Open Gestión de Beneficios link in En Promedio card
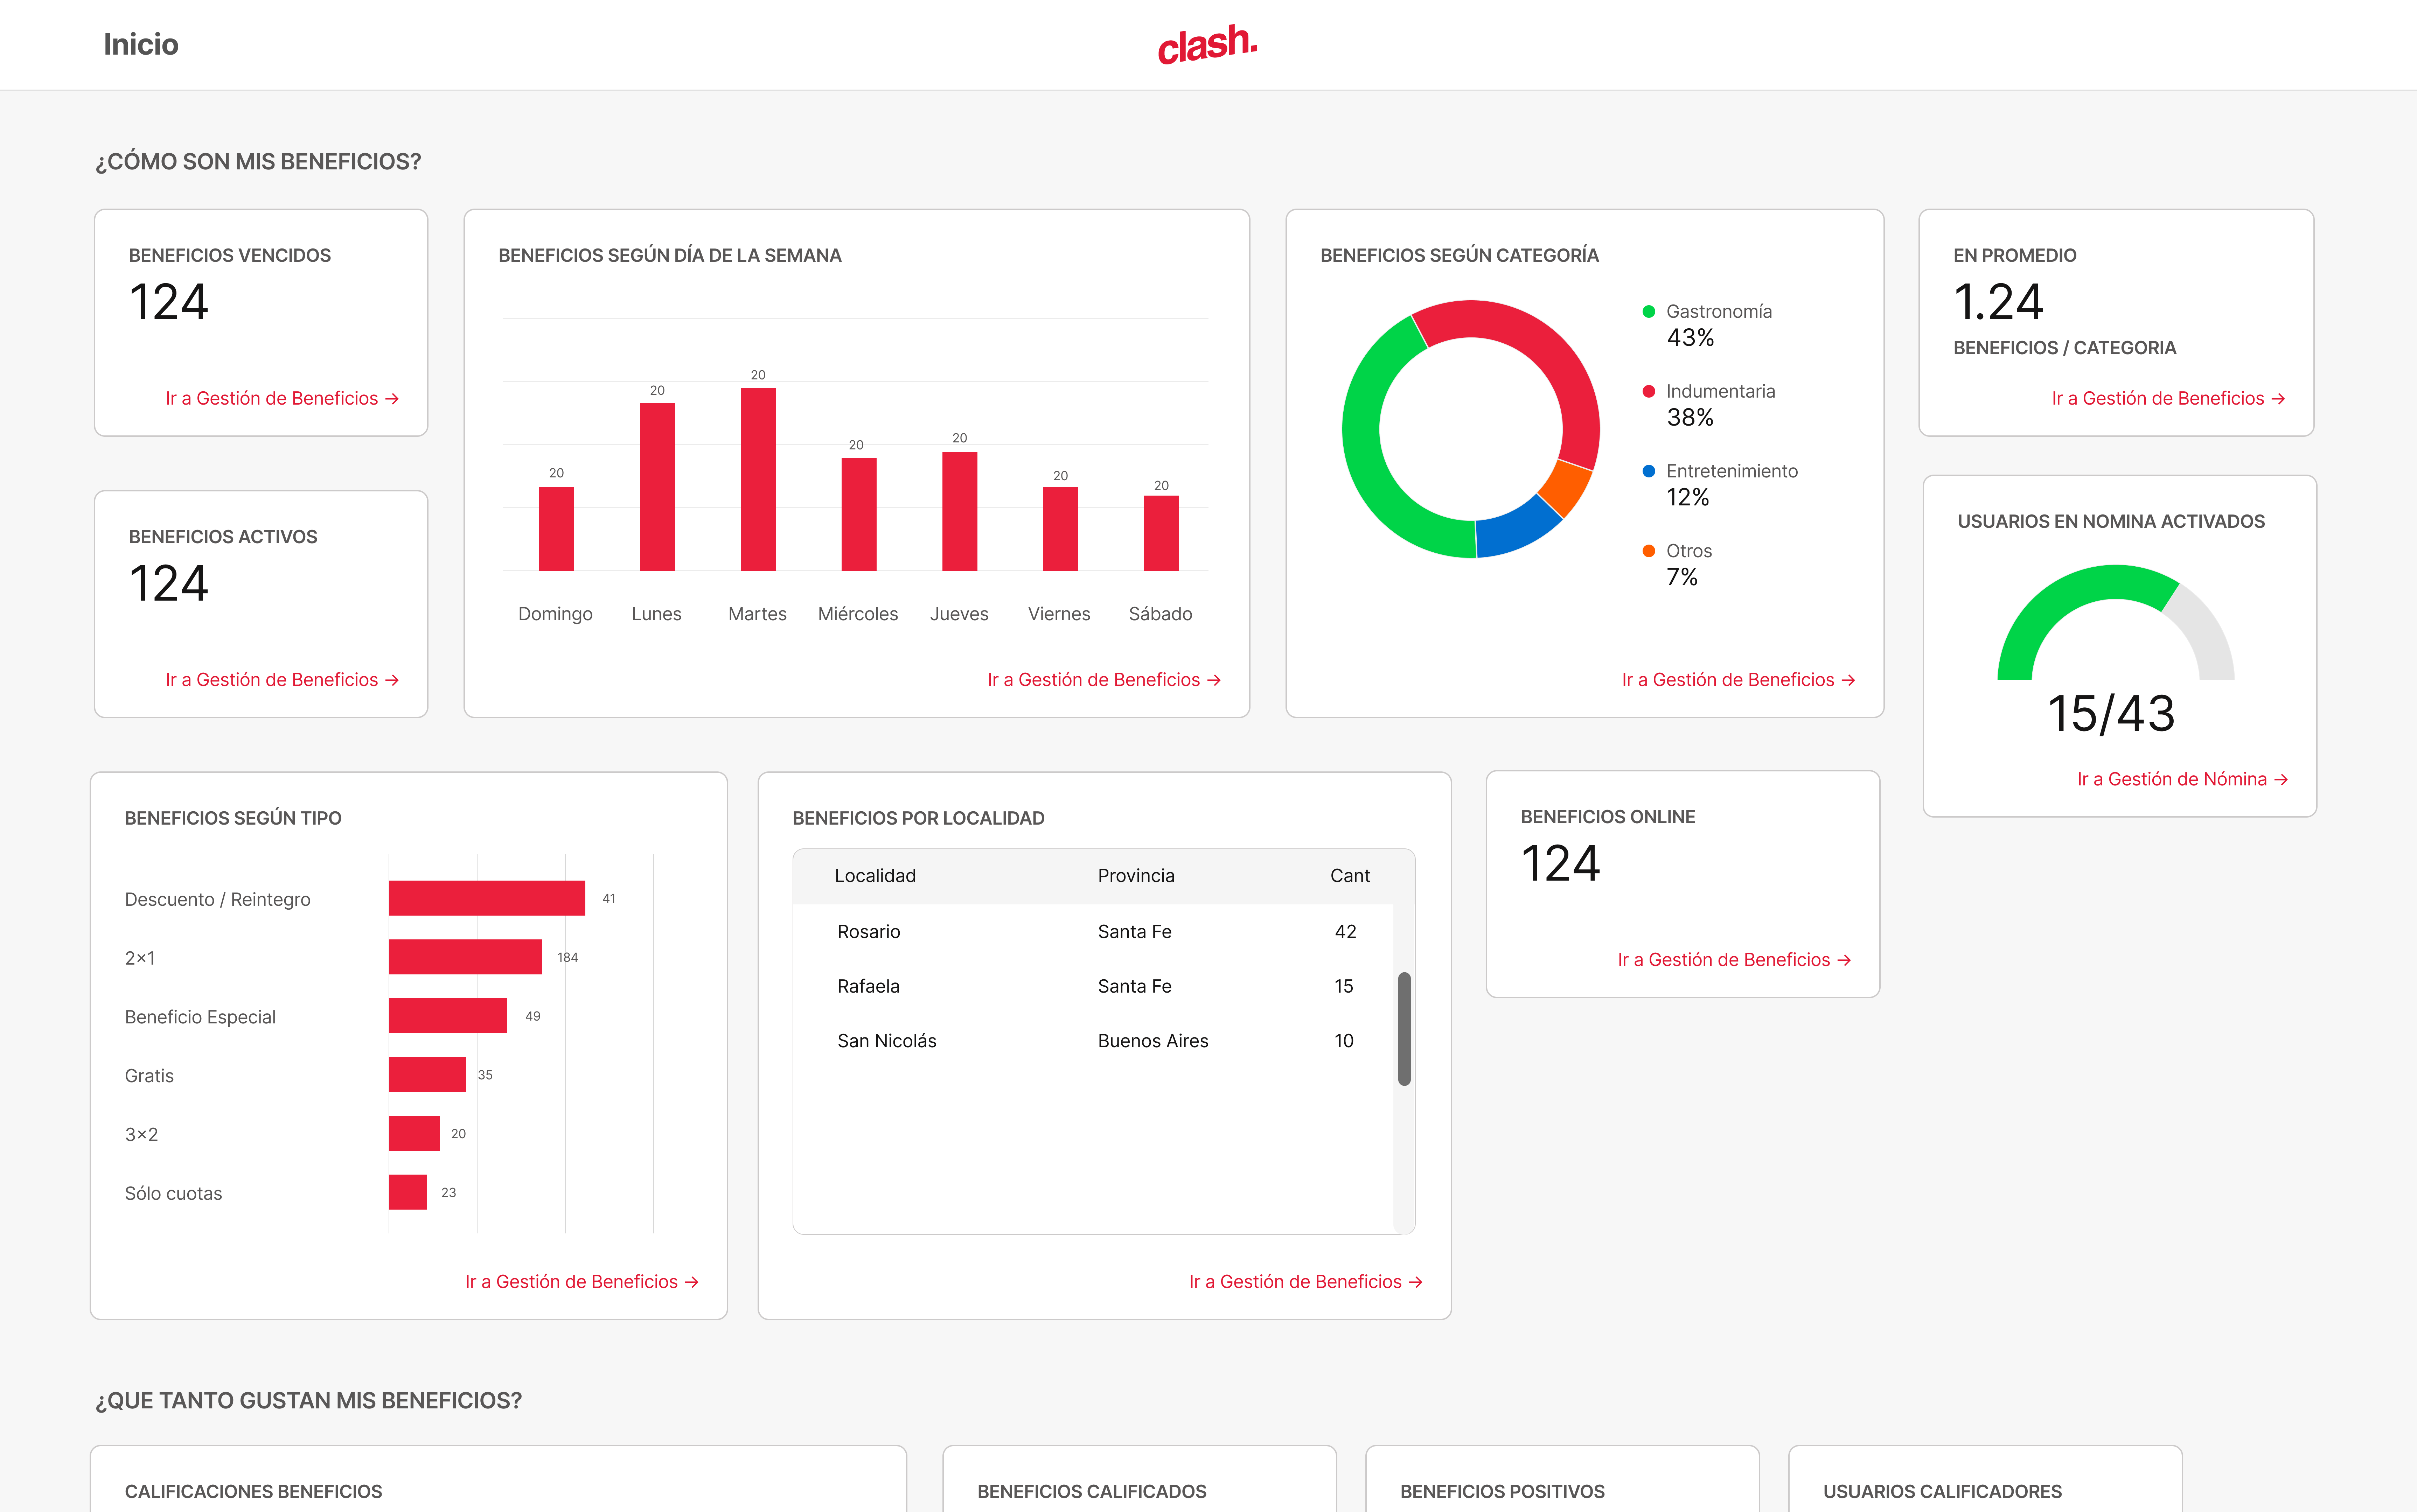 pyautogui.click(x=2168, y=398)
